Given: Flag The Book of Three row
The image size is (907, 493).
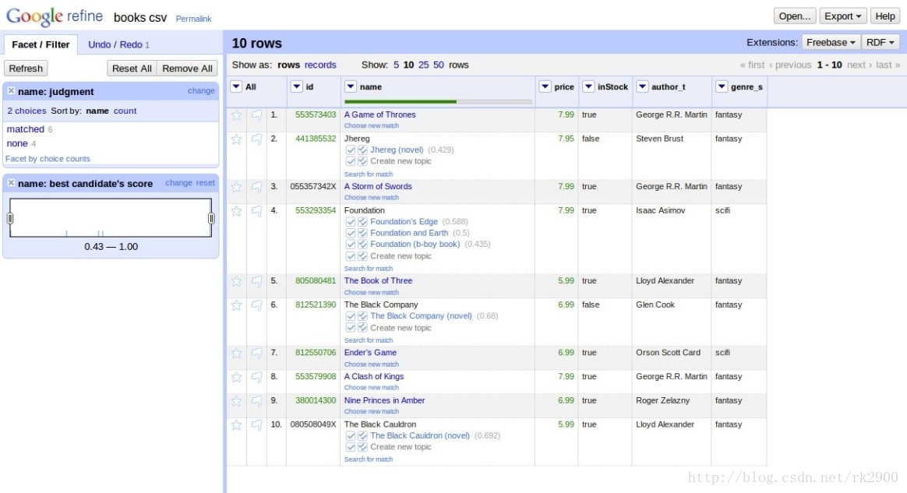Looking at the screenshot, I should pos(257,281).
